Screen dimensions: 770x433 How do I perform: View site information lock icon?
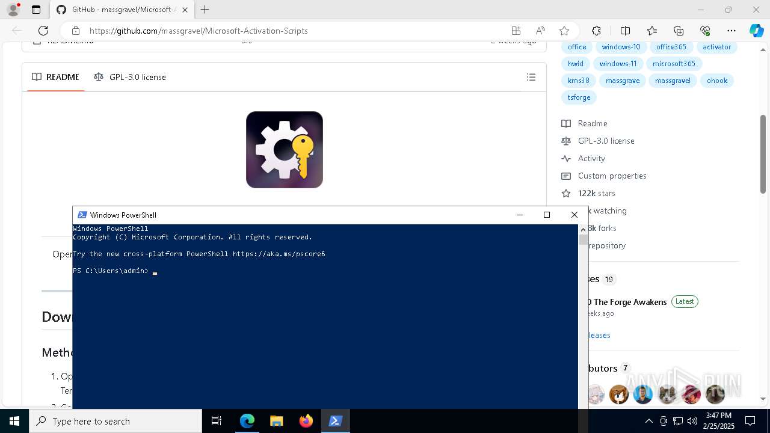point(75,31)
